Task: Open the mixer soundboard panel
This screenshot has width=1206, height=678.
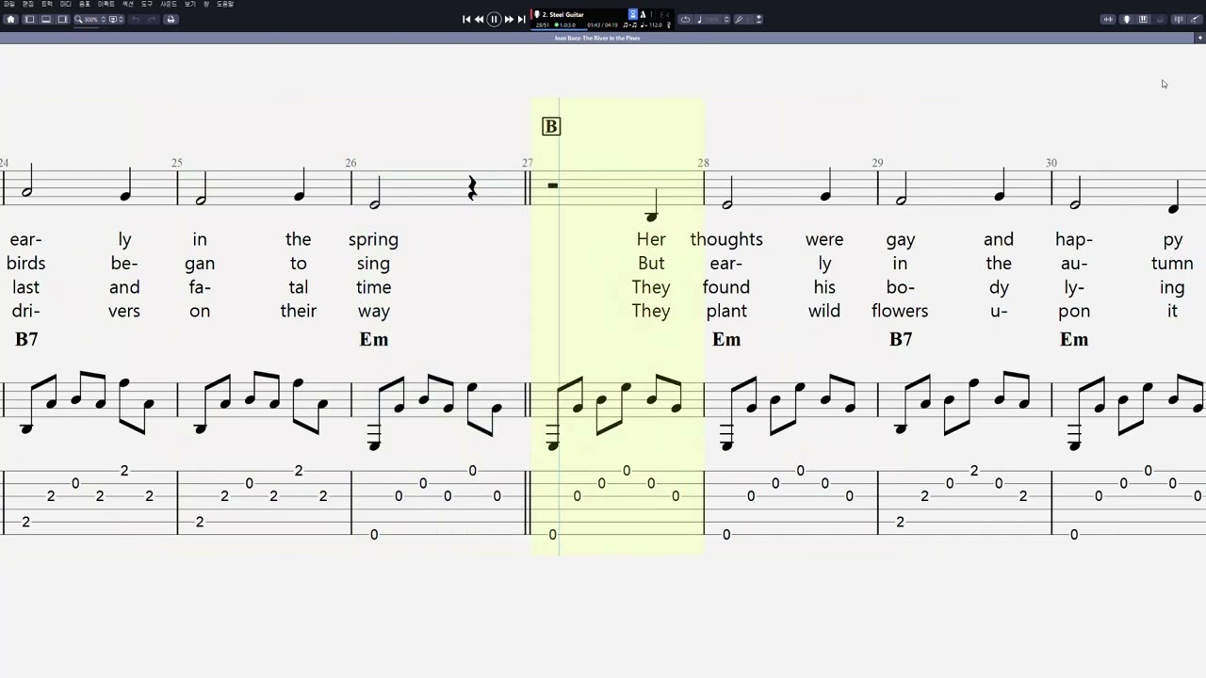Action: (1179, 19)
